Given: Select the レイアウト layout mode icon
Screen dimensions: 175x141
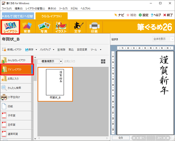Looking at the screenshot, I should click(10, 27).
